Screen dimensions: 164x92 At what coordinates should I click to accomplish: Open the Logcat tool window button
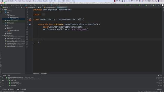coord(23,89)
